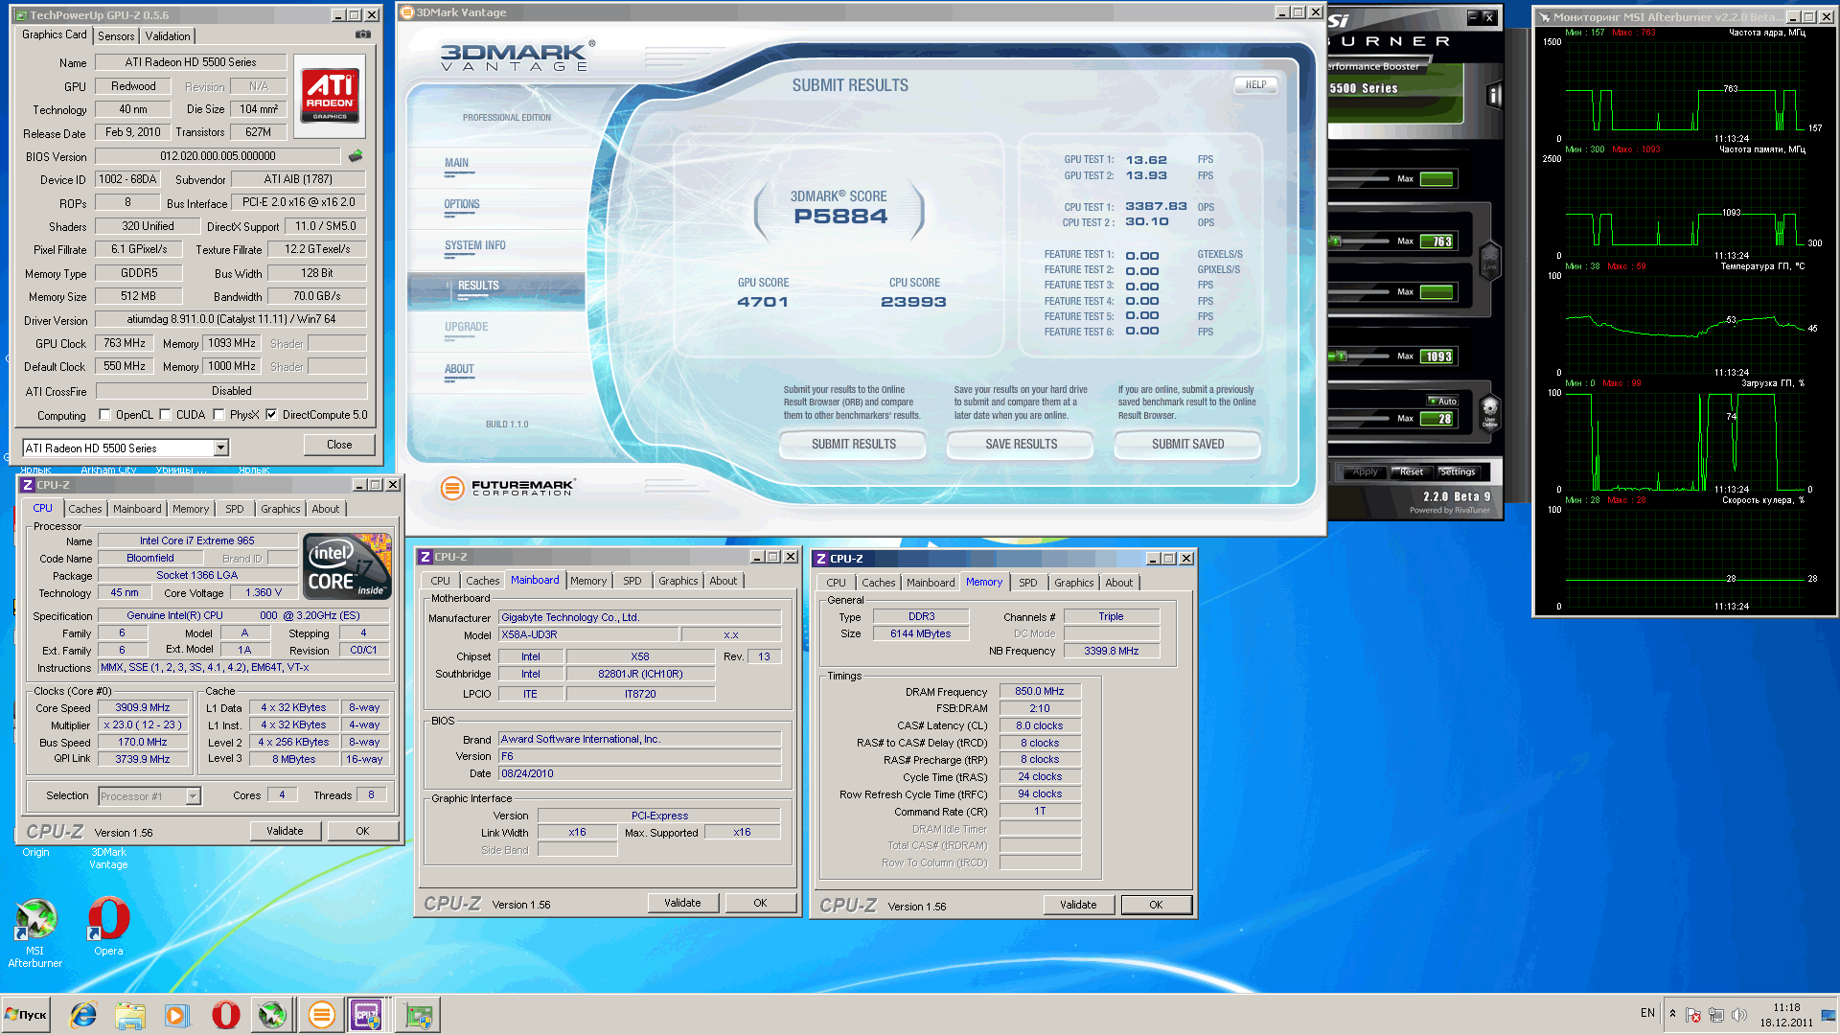Click Show Desktop button at taskbar end
1840x1035 pixels.
(x=1830, y=1015)
